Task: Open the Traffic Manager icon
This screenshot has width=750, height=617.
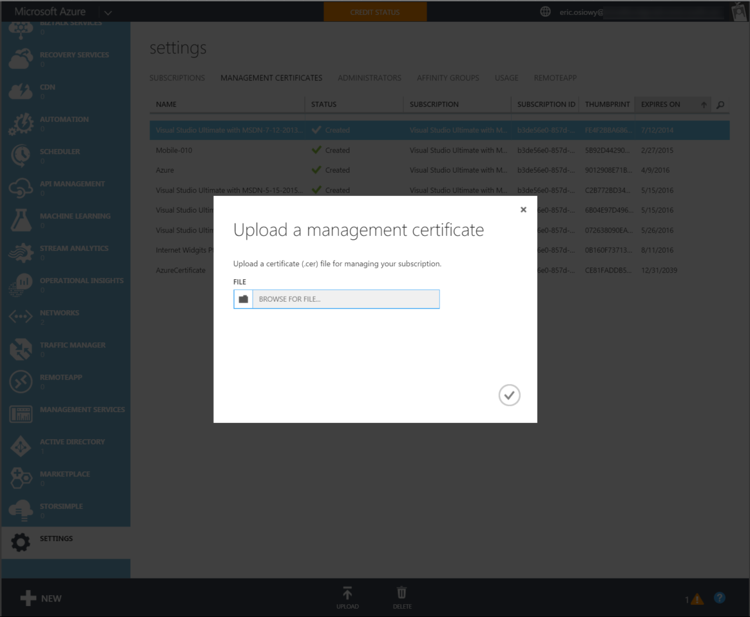Action: [21, 349]
